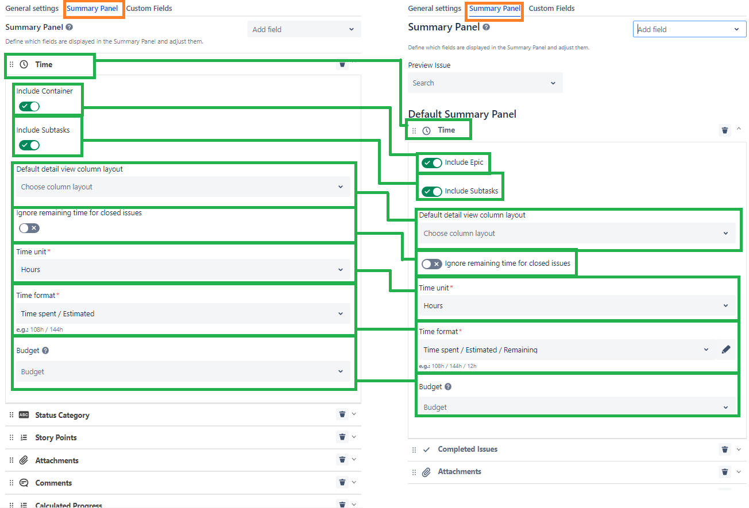Click the speech bubble icon beside Comments
Image resolution: width=749 pixels, height=508 pixels.
pos(23,482)
